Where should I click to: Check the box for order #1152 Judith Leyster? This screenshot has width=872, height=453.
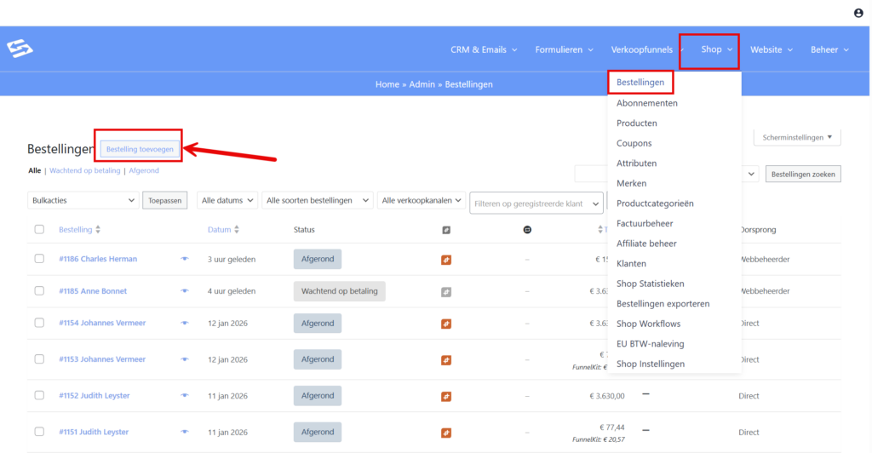click(x=39, y=396)
